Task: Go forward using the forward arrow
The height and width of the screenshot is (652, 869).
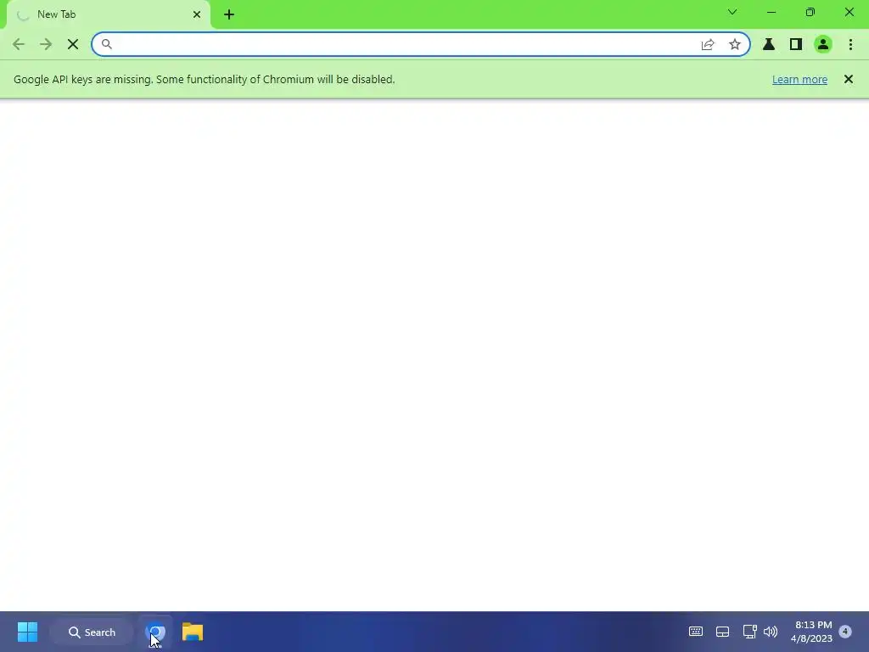Action: [x=46, y=44]
